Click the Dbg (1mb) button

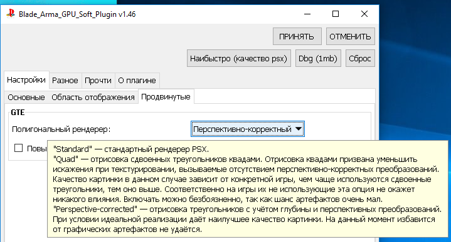318,59
